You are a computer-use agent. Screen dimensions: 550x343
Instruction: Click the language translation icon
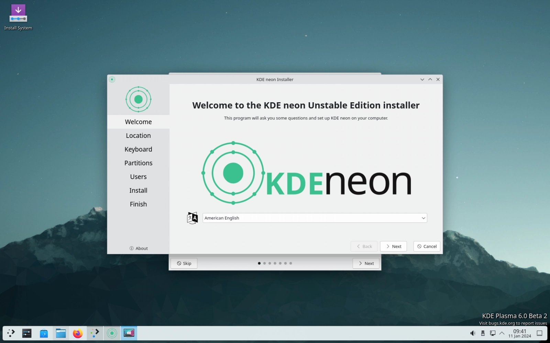(192, 218)
